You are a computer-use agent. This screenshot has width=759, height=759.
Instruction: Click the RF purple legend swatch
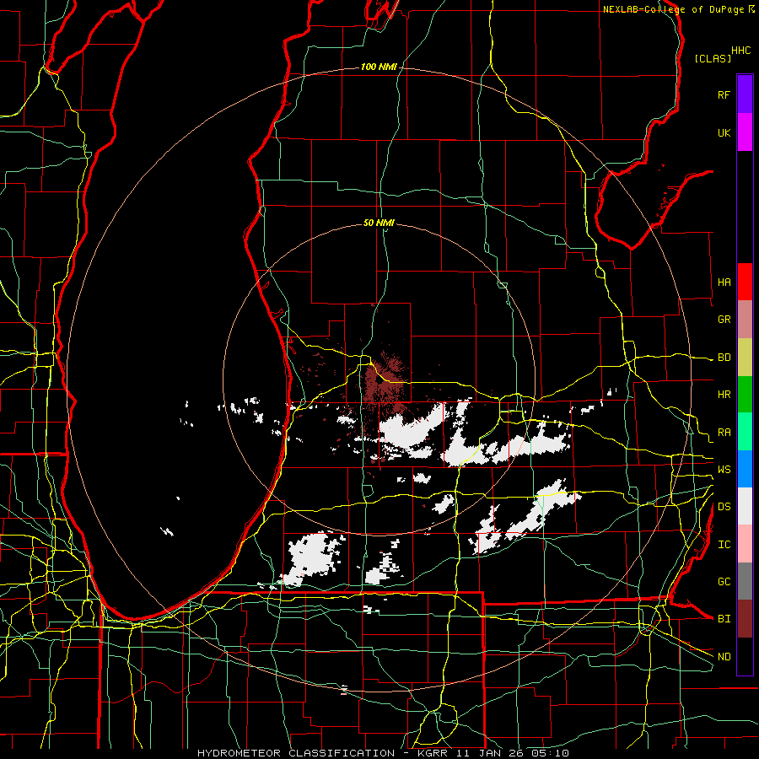pyautogui.click(x=745, y=94)
